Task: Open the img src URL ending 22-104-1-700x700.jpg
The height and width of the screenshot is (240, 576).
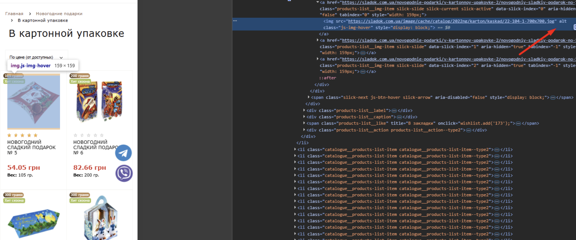Action: pos(451,21)
